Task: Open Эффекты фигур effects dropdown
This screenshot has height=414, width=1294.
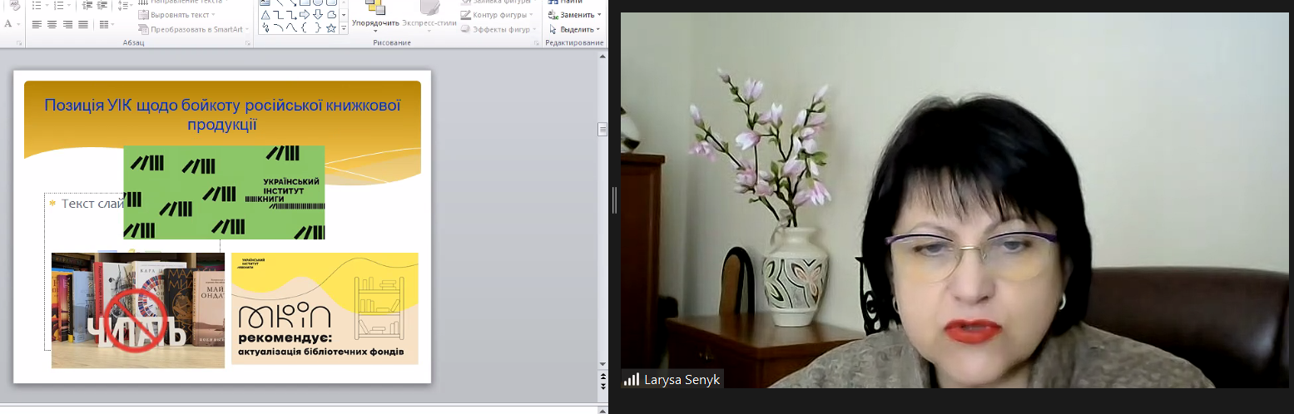Action: click(x=499, y=29)
